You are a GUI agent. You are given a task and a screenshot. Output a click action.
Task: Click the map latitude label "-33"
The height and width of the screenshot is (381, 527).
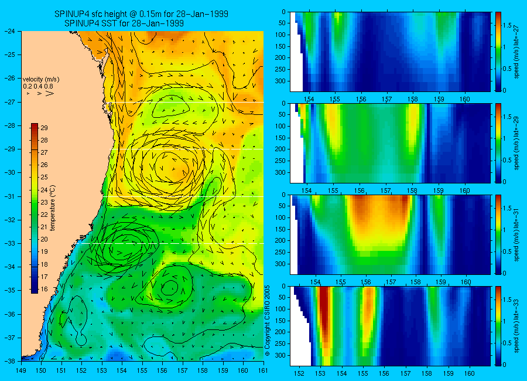[x=10, y=243]
